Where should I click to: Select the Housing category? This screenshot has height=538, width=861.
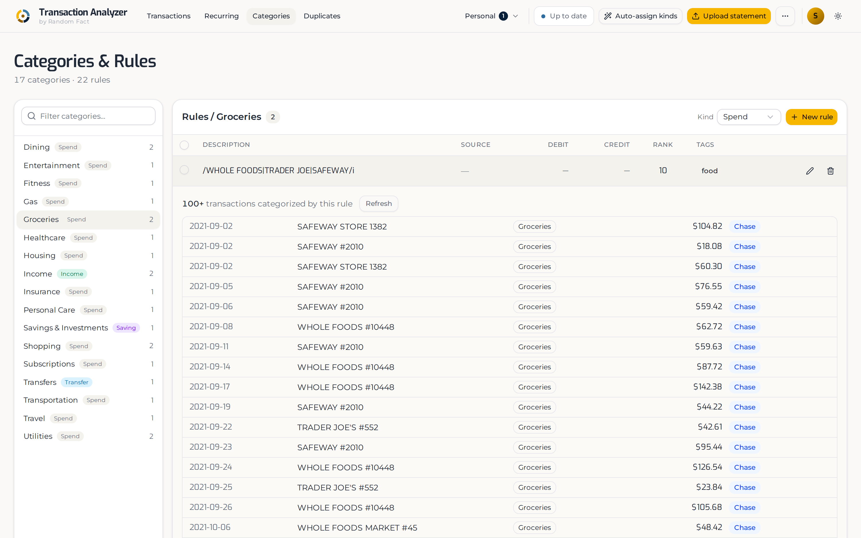click(x=88, y=256)
